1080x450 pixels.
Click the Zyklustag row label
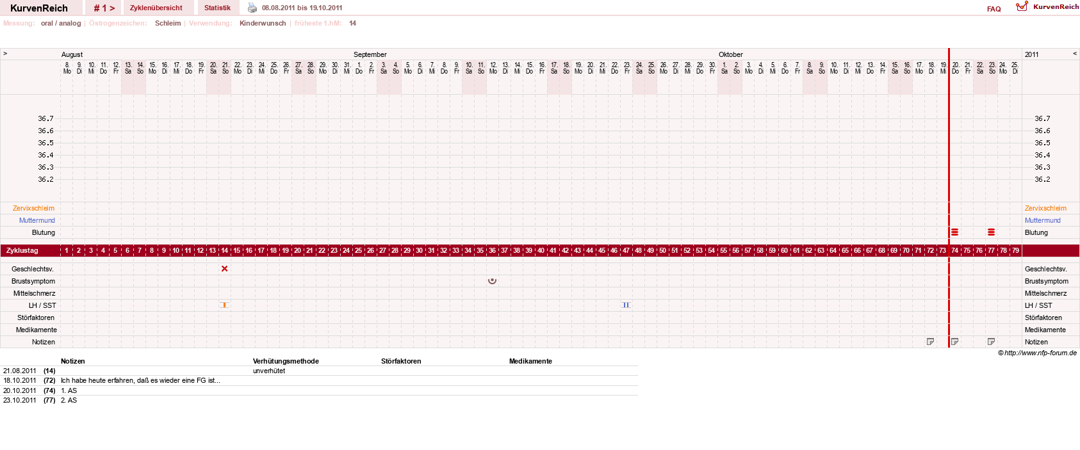pos(22,250)
